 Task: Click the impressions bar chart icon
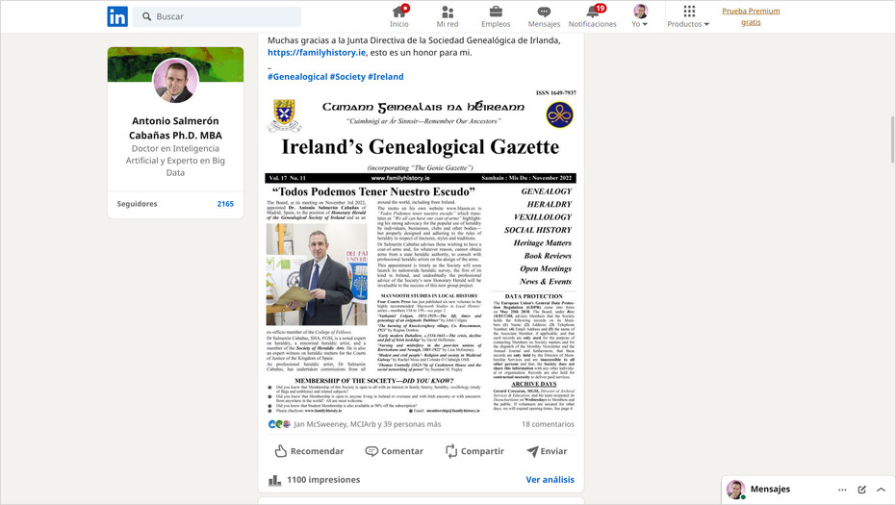tap(275, 480)
